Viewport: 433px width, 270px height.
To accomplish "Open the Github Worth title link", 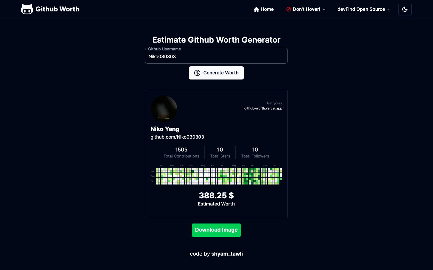I will coord(57,9).
